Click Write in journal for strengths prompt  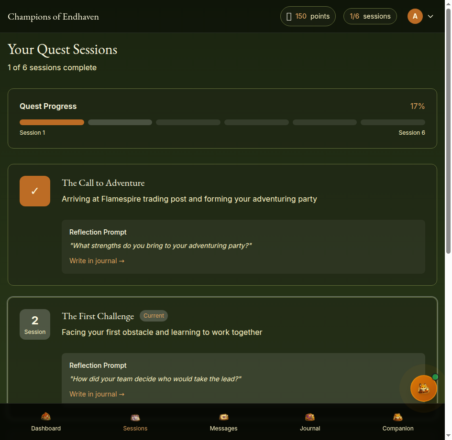point(97,261)
